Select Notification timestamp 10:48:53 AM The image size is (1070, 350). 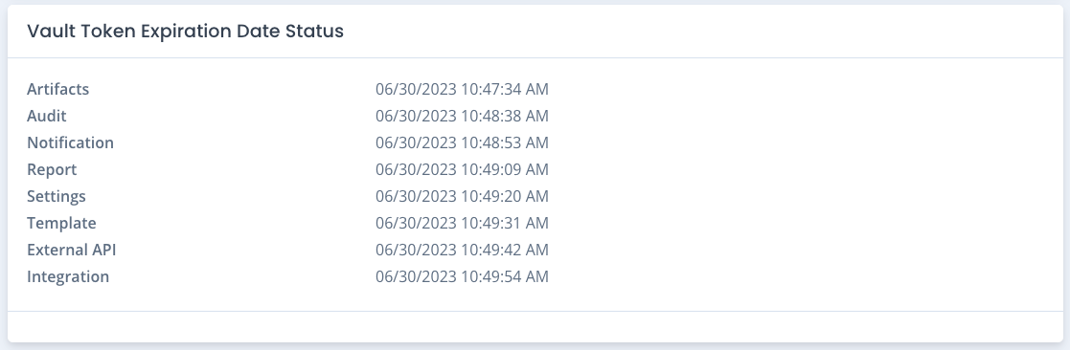[462, 143]
